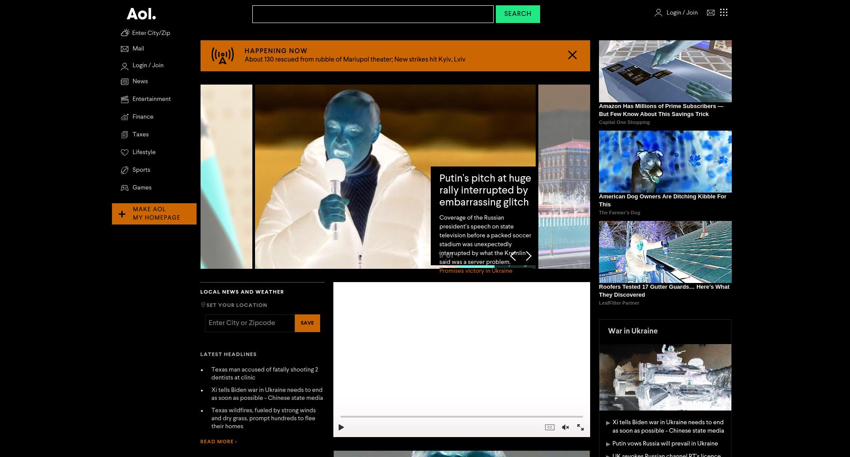Go to next carousel slide
The image size is (850, 457).
[x=528, y=256]
